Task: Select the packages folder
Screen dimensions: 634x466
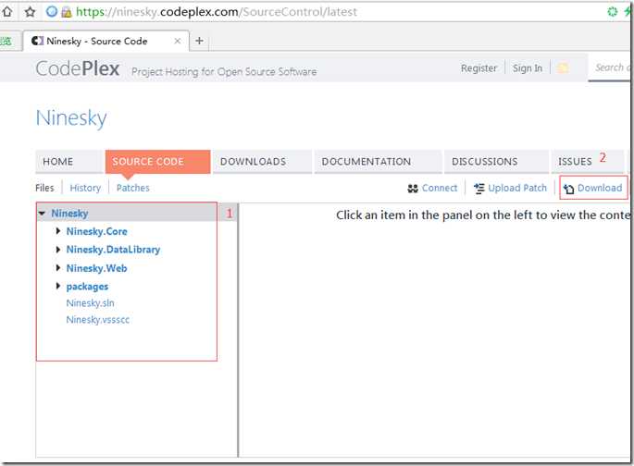Action: point(87,287)
